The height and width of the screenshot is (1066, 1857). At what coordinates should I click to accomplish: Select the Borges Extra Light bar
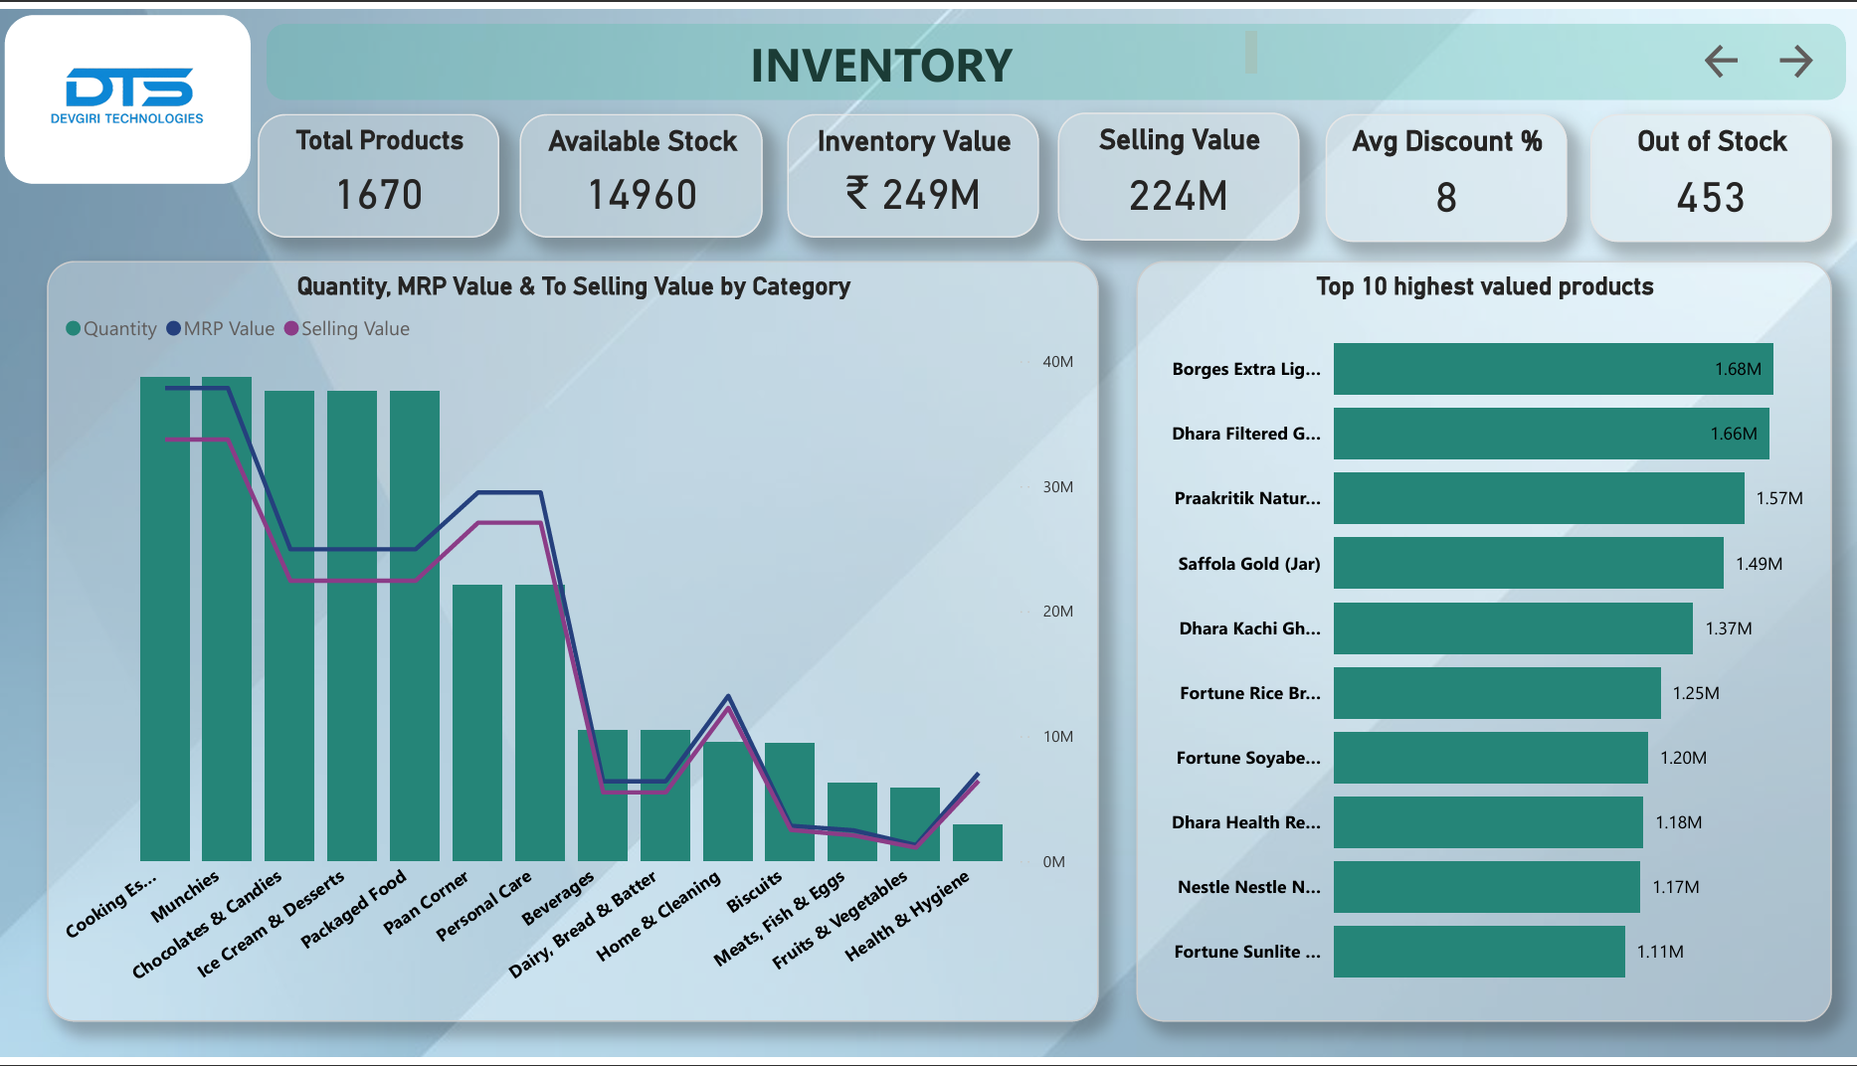point(1552,369)
